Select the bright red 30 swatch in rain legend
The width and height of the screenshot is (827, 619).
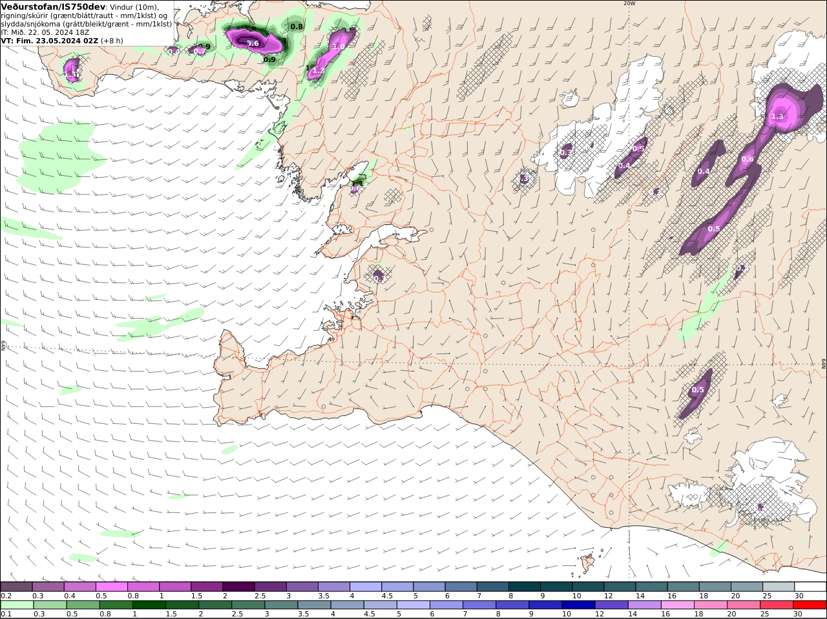coord(810,605)
